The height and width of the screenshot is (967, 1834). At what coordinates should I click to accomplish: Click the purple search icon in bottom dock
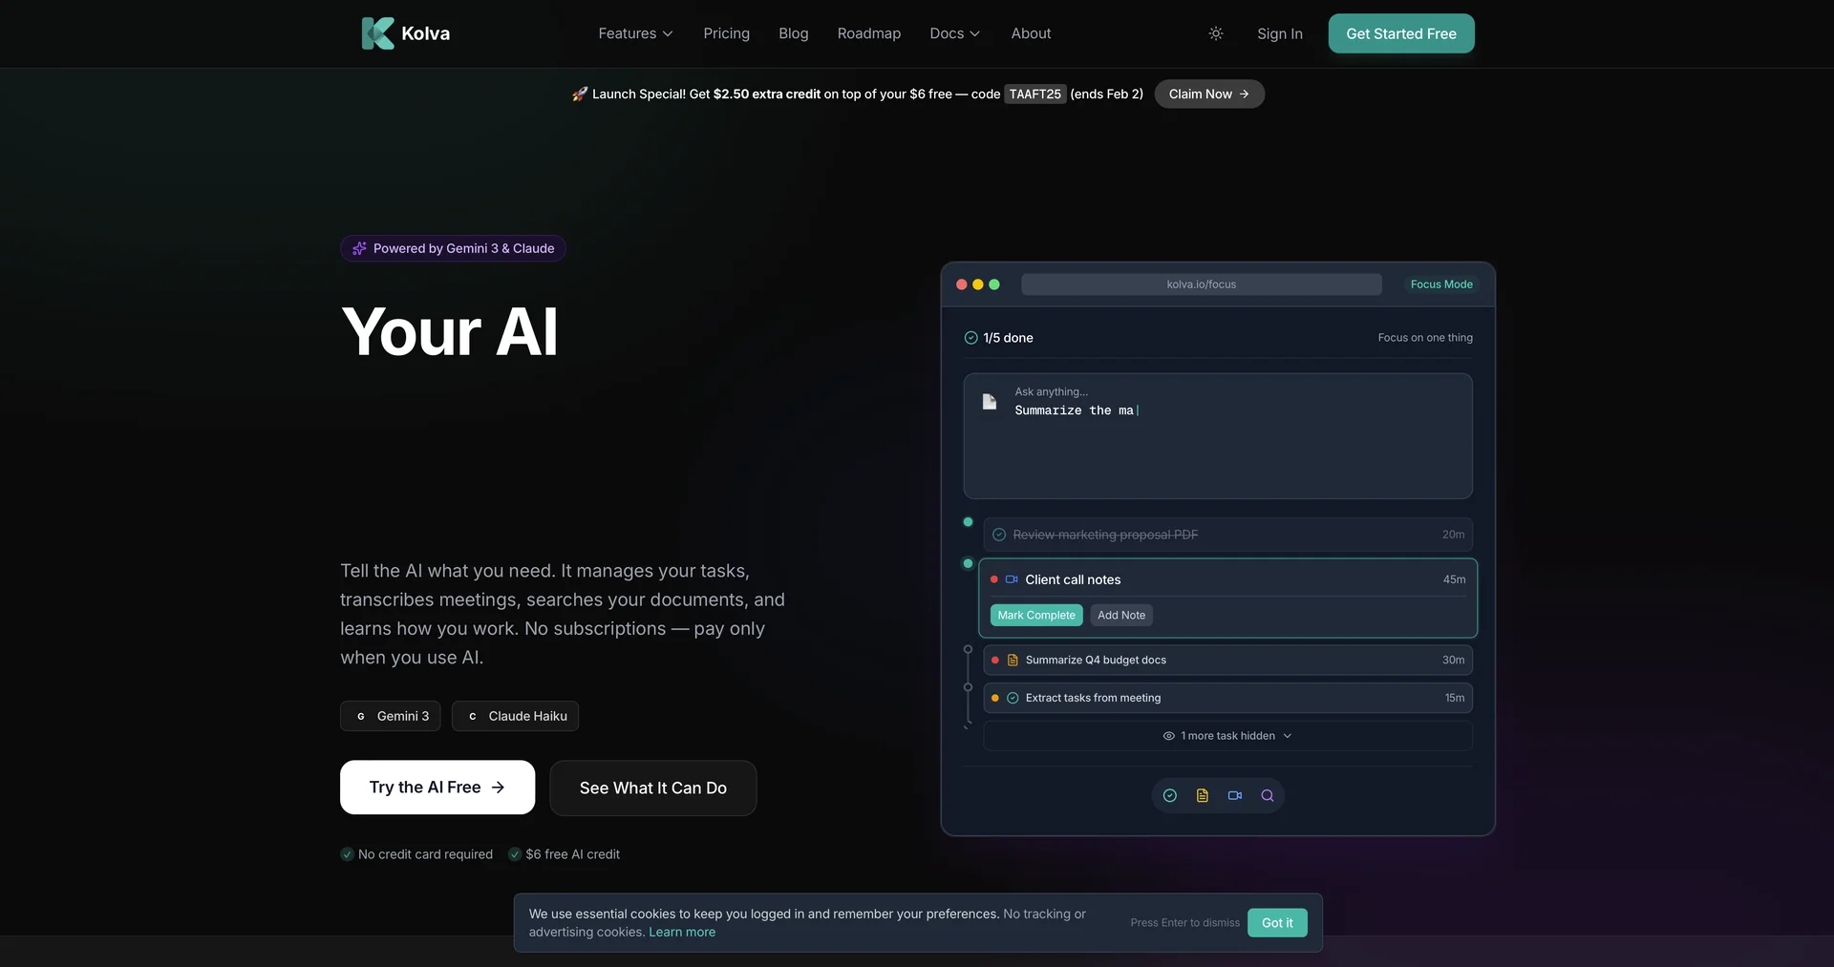tap(1267, 795)
